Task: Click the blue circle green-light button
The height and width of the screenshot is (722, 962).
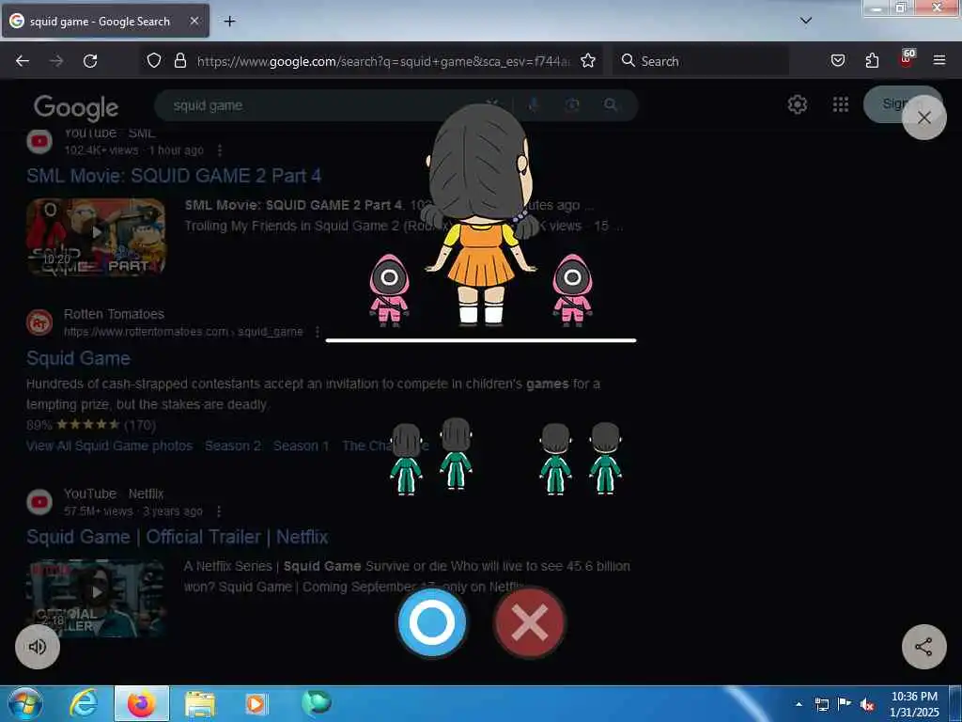Action: [x=432, y=622]
